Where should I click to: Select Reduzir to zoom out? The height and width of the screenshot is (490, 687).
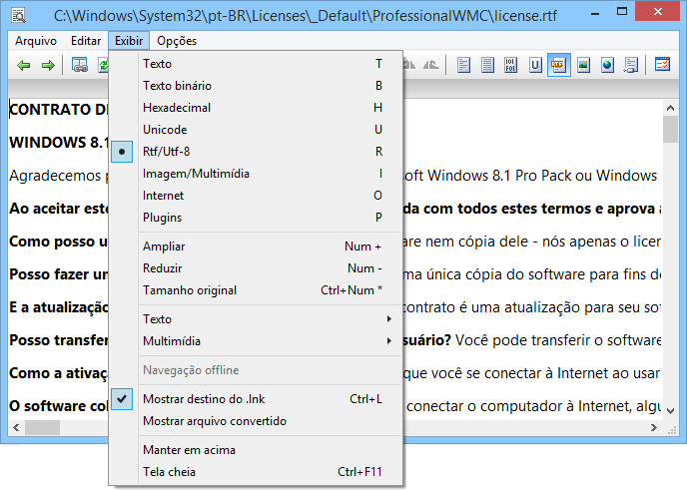tap(256, 268)
